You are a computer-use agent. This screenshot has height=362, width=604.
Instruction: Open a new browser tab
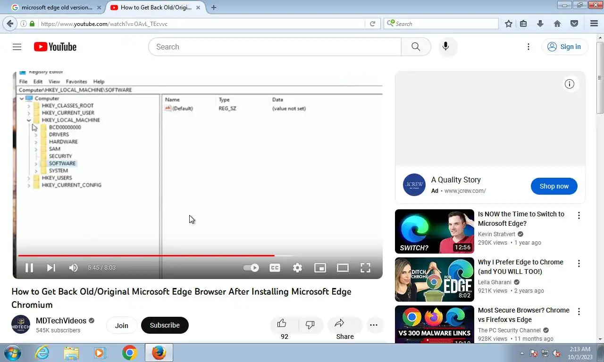click(x=214, y=8)
